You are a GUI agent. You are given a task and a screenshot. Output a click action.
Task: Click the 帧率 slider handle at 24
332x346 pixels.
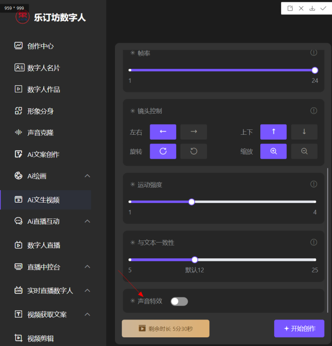point(315,70)
